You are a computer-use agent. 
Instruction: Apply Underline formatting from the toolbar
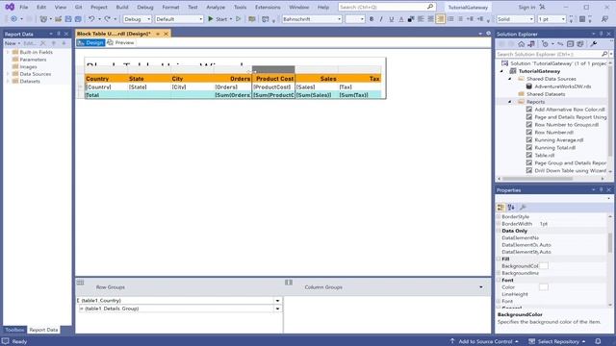[x=392, y=19]
